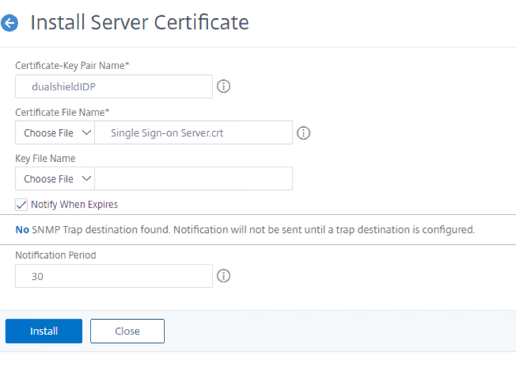Click the empty Key File Name text field
516x372 pixels.
193,179
